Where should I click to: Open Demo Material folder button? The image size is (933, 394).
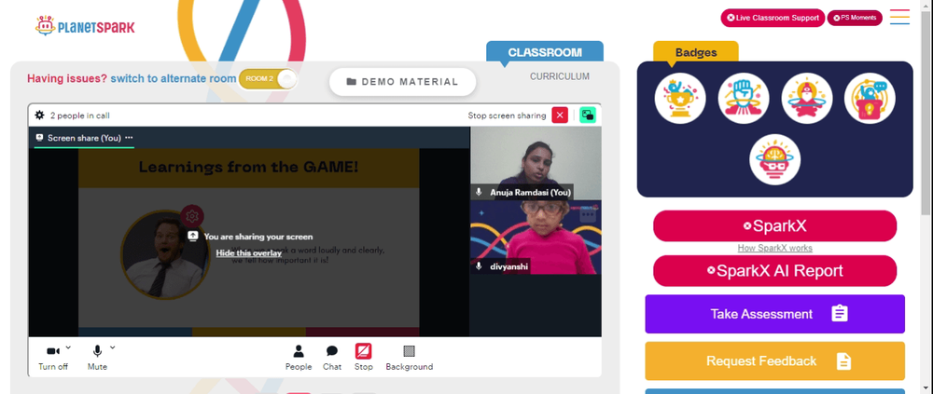point(403,82)
